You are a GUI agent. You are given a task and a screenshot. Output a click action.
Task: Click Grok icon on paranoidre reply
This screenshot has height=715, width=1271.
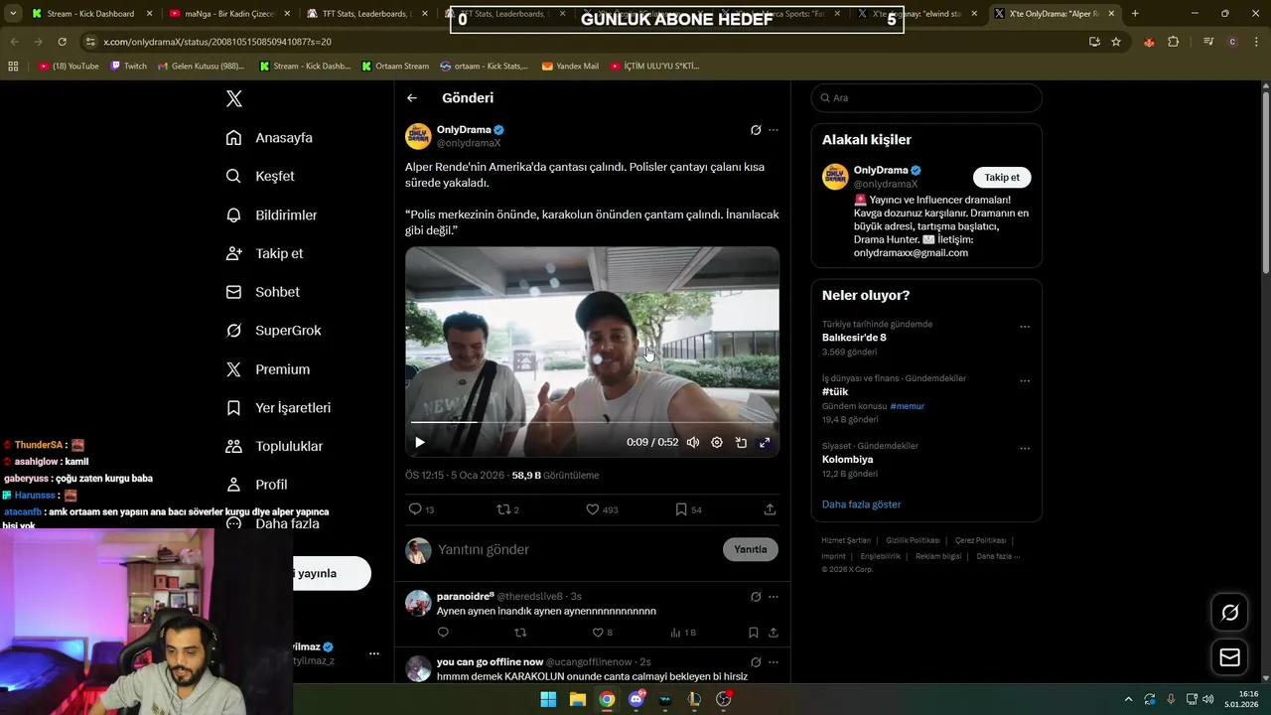pyautogui.click(x=756, y=597)
